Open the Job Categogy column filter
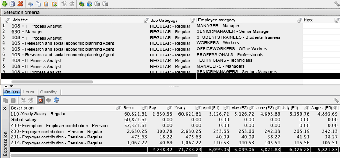This screenshot has width=340, height=158. pyautogui.click(x=193, y=20)
